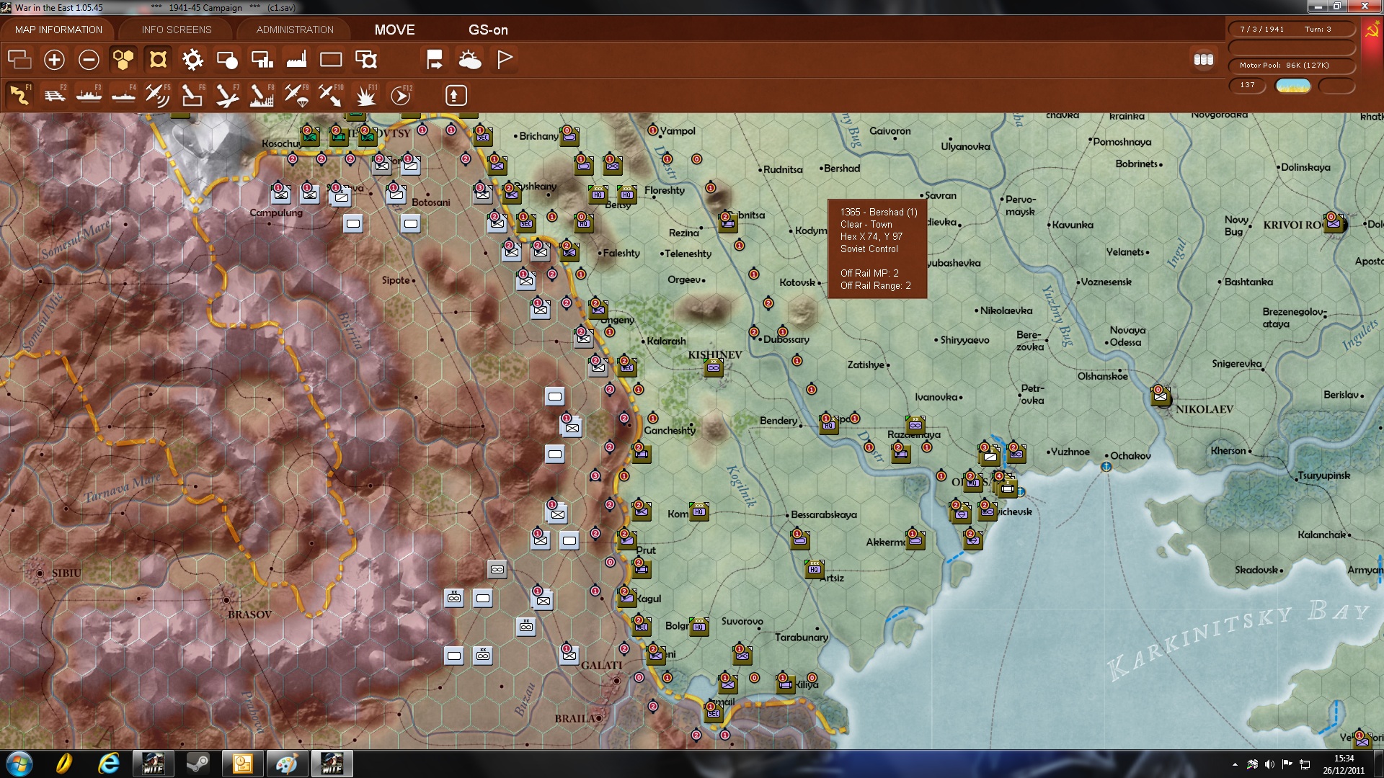Click the rectangle-with-circle unit icon
Image resolution: width=1384 pixels, height=778 pixels.
pos(227,60)
